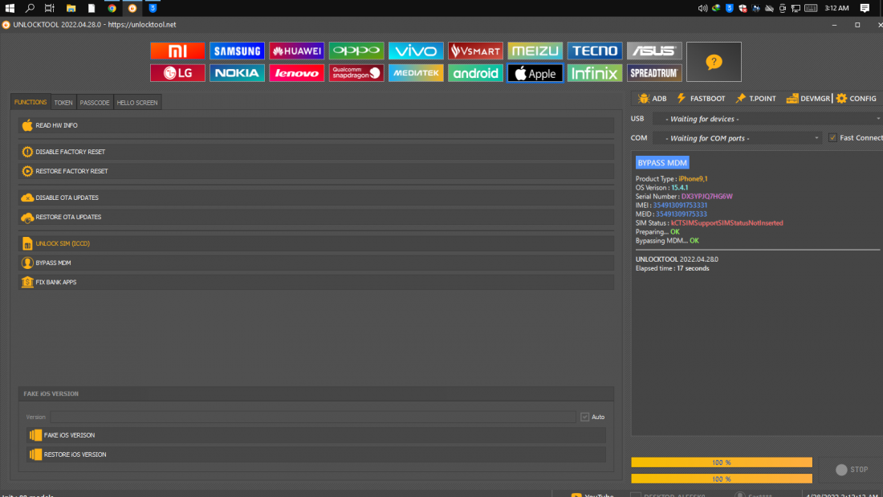
Task: Click Fake iOS Version button
Action: click(316, 435)
